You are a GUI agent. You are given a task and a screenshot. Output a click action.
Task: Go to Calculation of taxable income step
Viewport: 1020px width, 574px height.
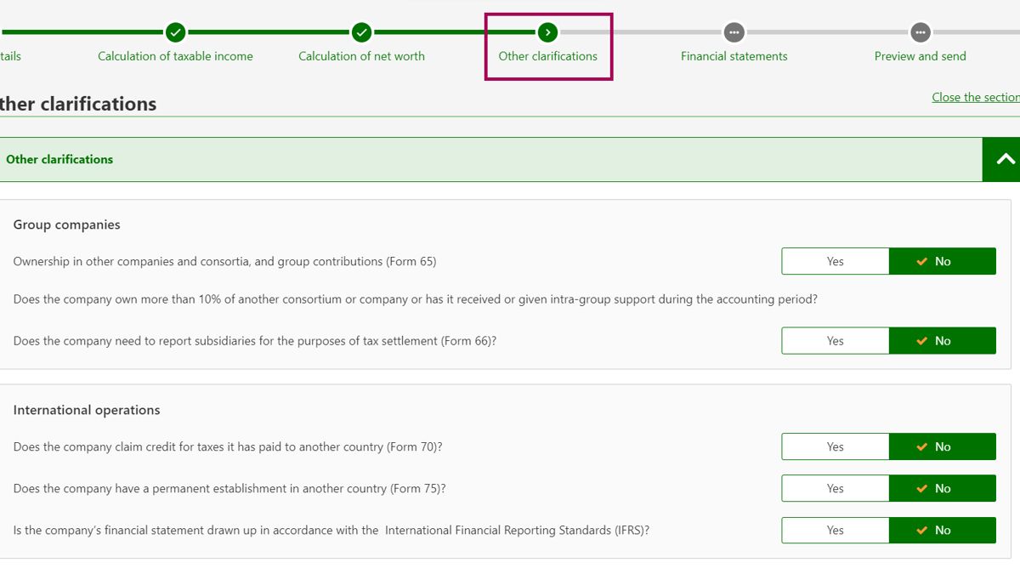pos(175,56)
